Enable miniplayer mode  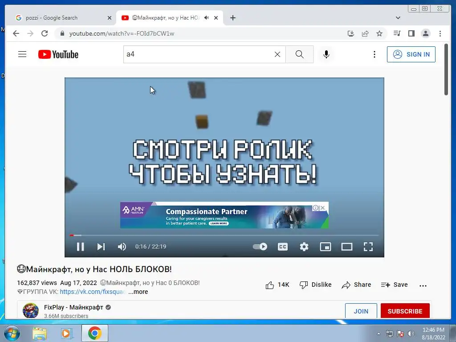tap(326, 247)
